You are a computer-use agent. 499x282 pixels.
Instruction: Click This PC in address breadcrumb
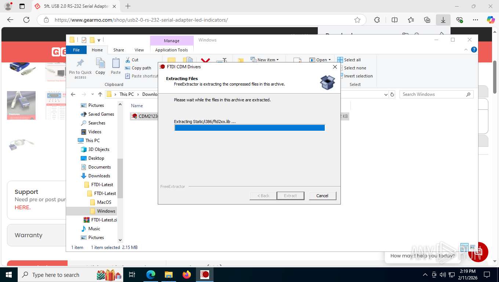coord(127,94)
